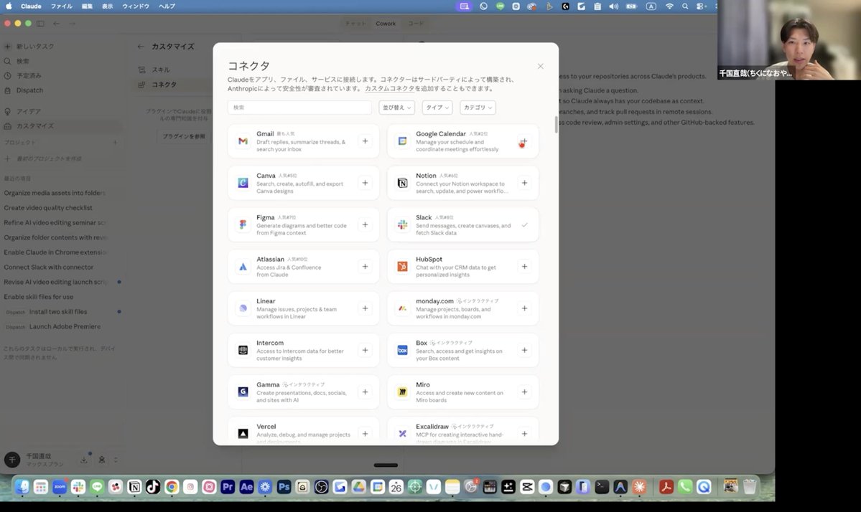Click the Linear logo icon

click(x=243, y=308)
